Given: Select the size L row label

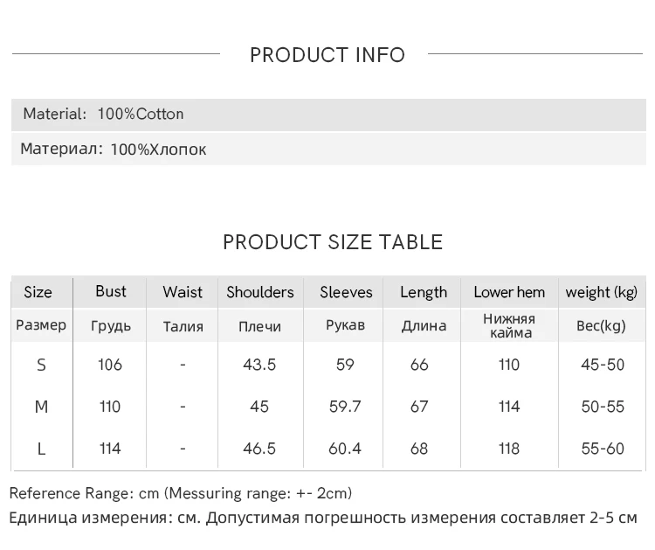Looking at the screenshot, I should tap(41, 449).
